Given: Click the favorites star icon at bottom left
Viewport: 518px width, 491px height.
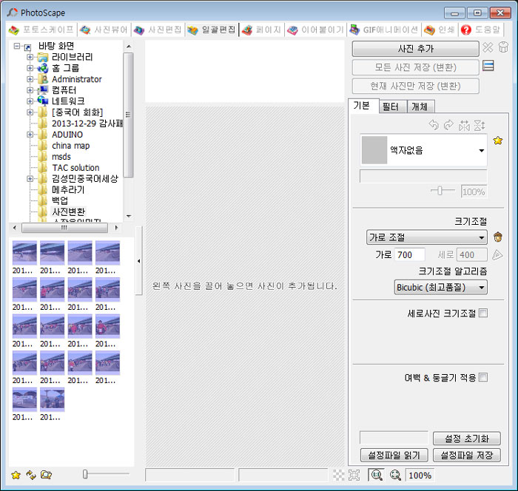Looking at the screenshot, I should pos(16,475).
